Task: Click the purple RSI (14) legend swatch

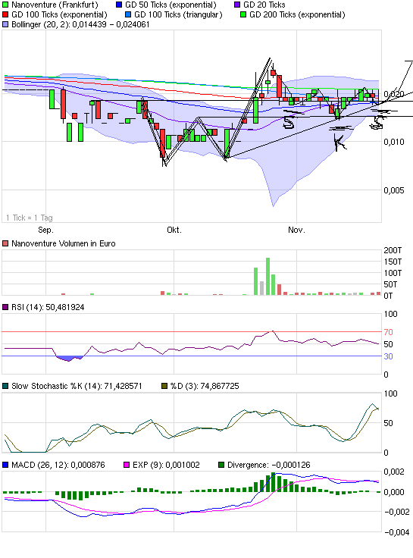Action: [x=5, y=307]
